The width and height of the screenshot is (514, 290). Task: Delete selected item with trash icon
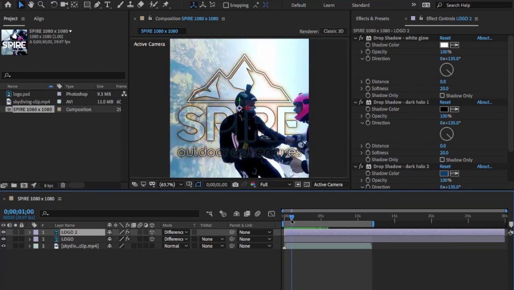[63, 185]
